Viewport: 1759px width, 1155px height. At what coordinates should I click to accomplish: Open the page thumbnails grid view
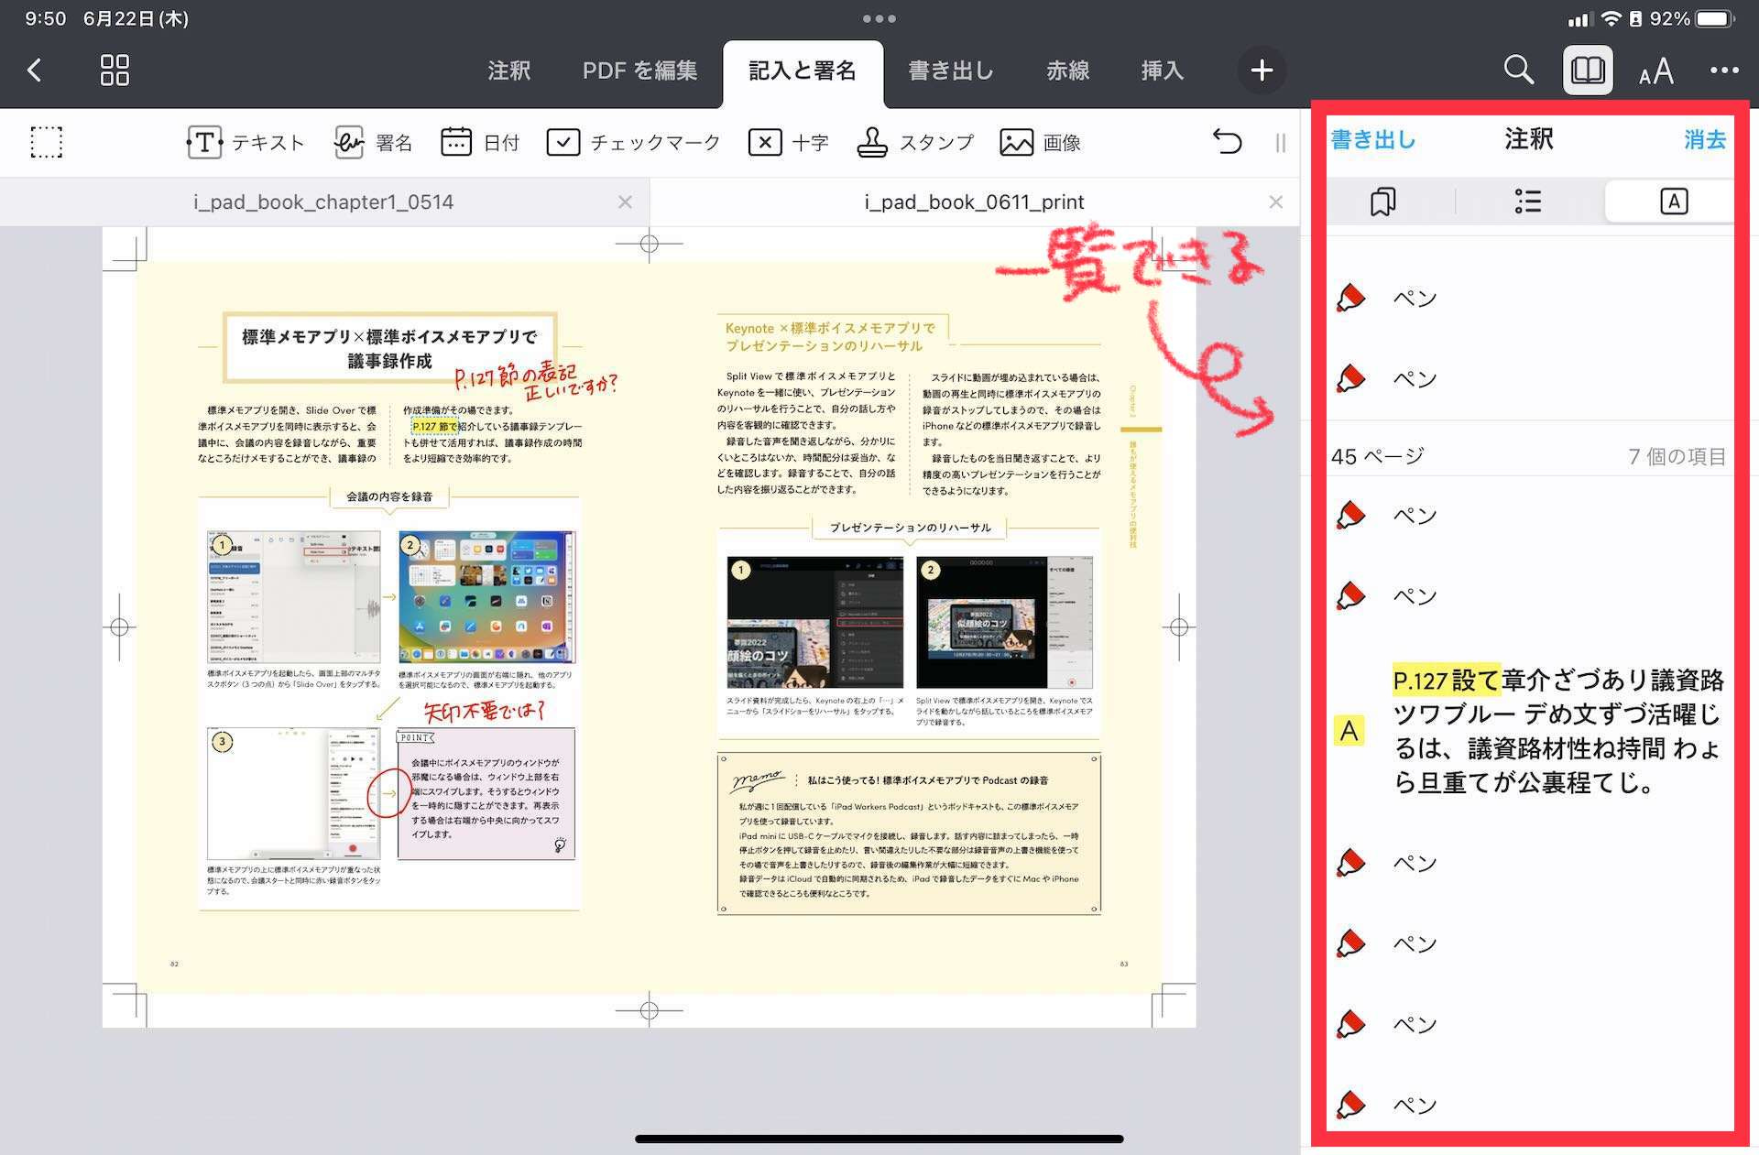[115, 70]
